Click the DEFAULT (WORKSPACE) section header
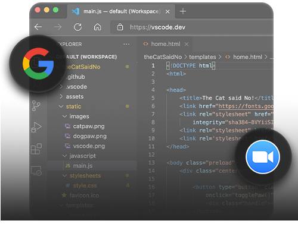This screenshot has width=298, height=230. (x=86, y=57)
